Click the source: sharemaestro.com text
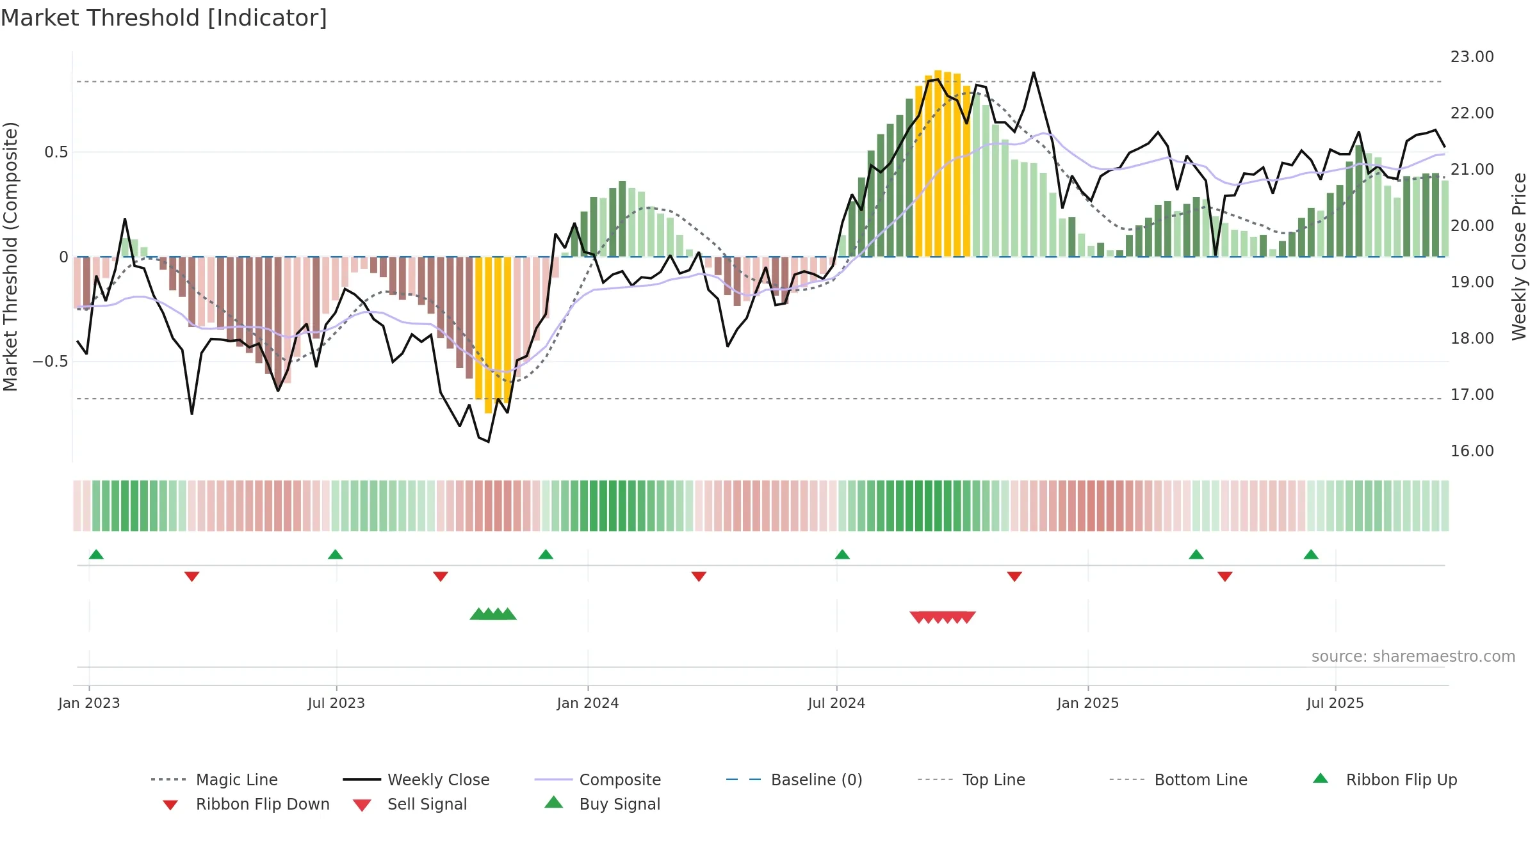The width and height of the screenshot is (1537, 864). pos(1413,657)
